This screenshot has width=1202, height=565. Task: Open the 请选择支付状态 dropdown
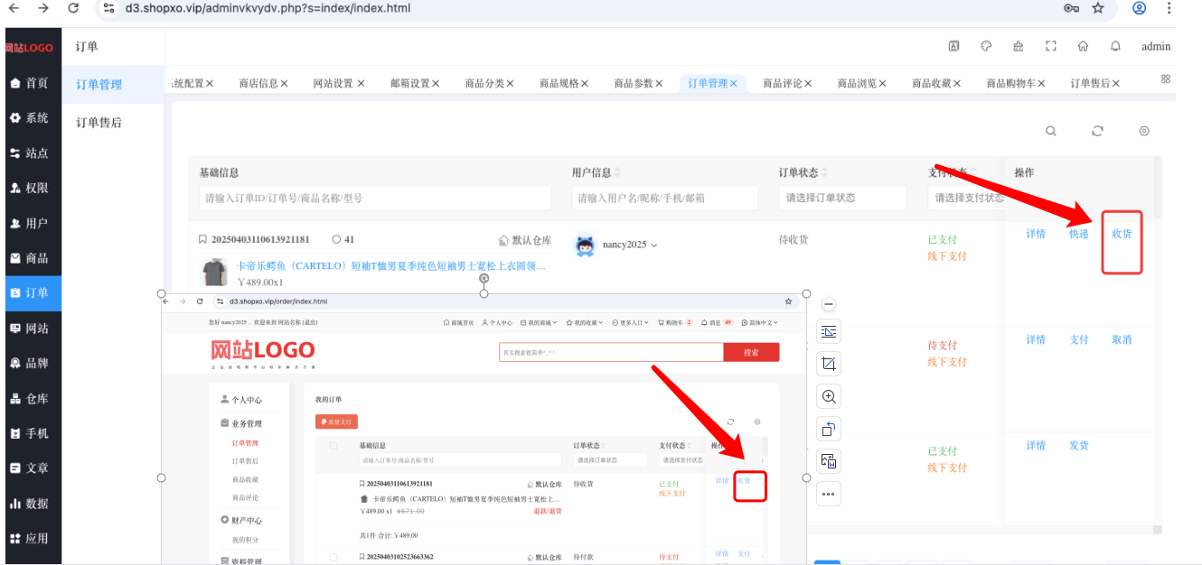(x=965, y=198)
